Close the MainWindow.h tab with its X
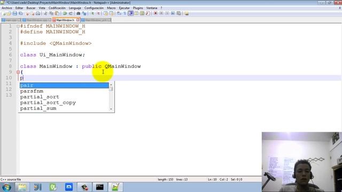This screenshot has height=192, width=342. click(78, 20)
